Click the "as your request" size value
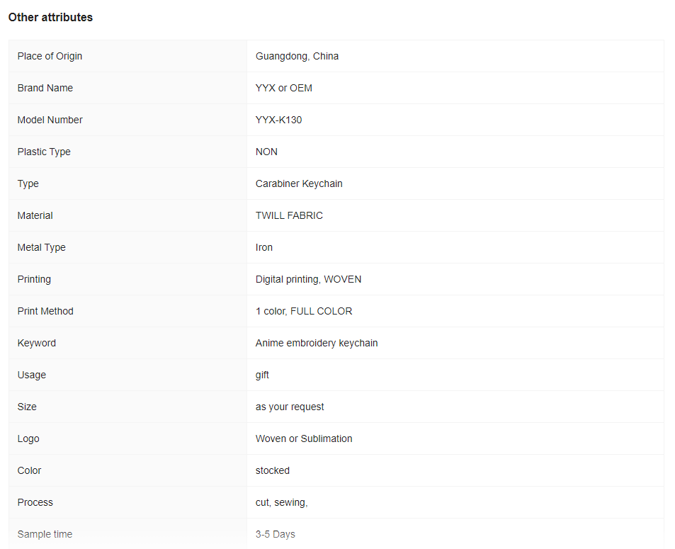Image resolution: width=675 pixels, height=549 pixels. pyautogui.click(x=290, y=407)
